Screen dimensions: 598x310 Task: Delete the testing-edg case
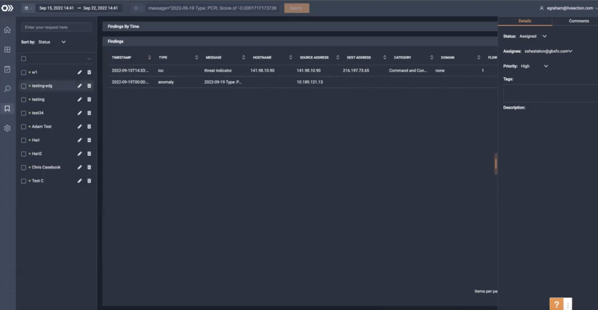(x=89, y=86)
